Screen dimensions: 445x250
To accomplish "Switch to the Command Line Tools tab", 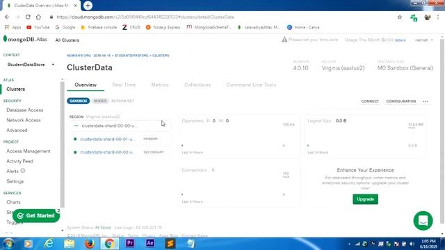I will 251,85.
